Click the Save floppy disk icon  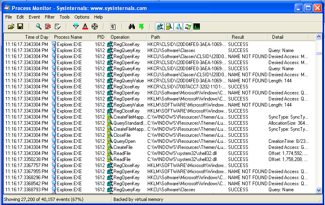[20, 27]
